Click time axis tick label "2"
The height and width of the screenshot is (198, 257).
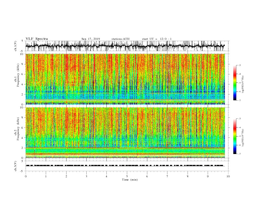pyautogui.click(x=66, y=176)
